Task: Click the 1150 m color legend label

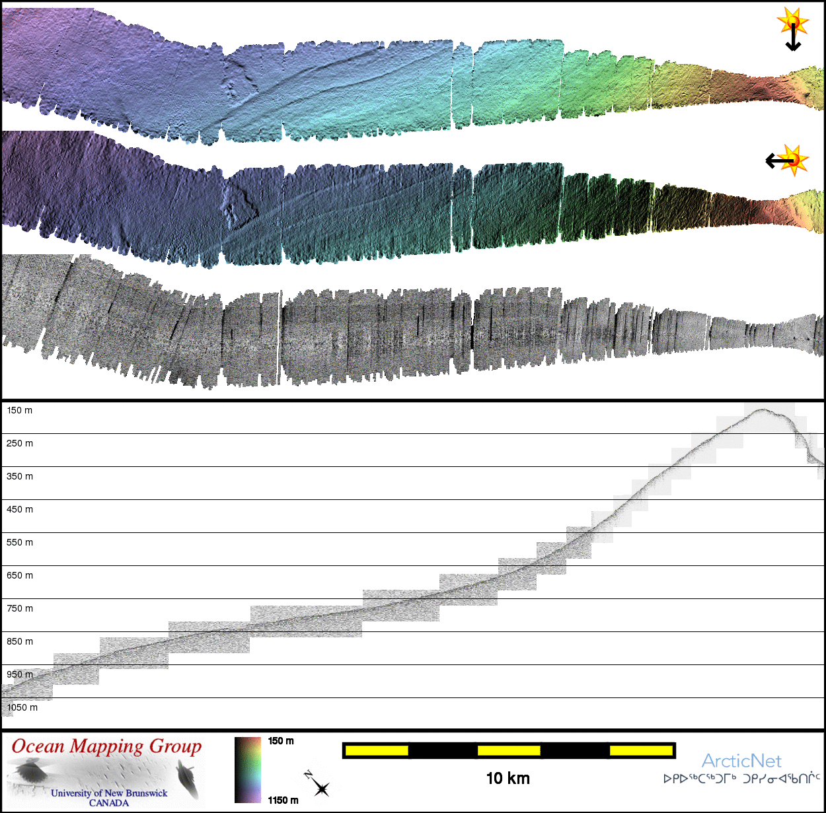Action: tap(283, 800)
